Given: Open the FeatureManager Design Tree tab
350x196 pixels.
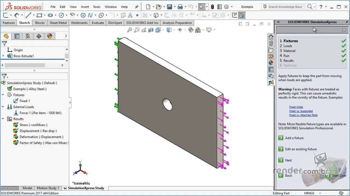Looking at the screenshot, I should coord(6,36).
